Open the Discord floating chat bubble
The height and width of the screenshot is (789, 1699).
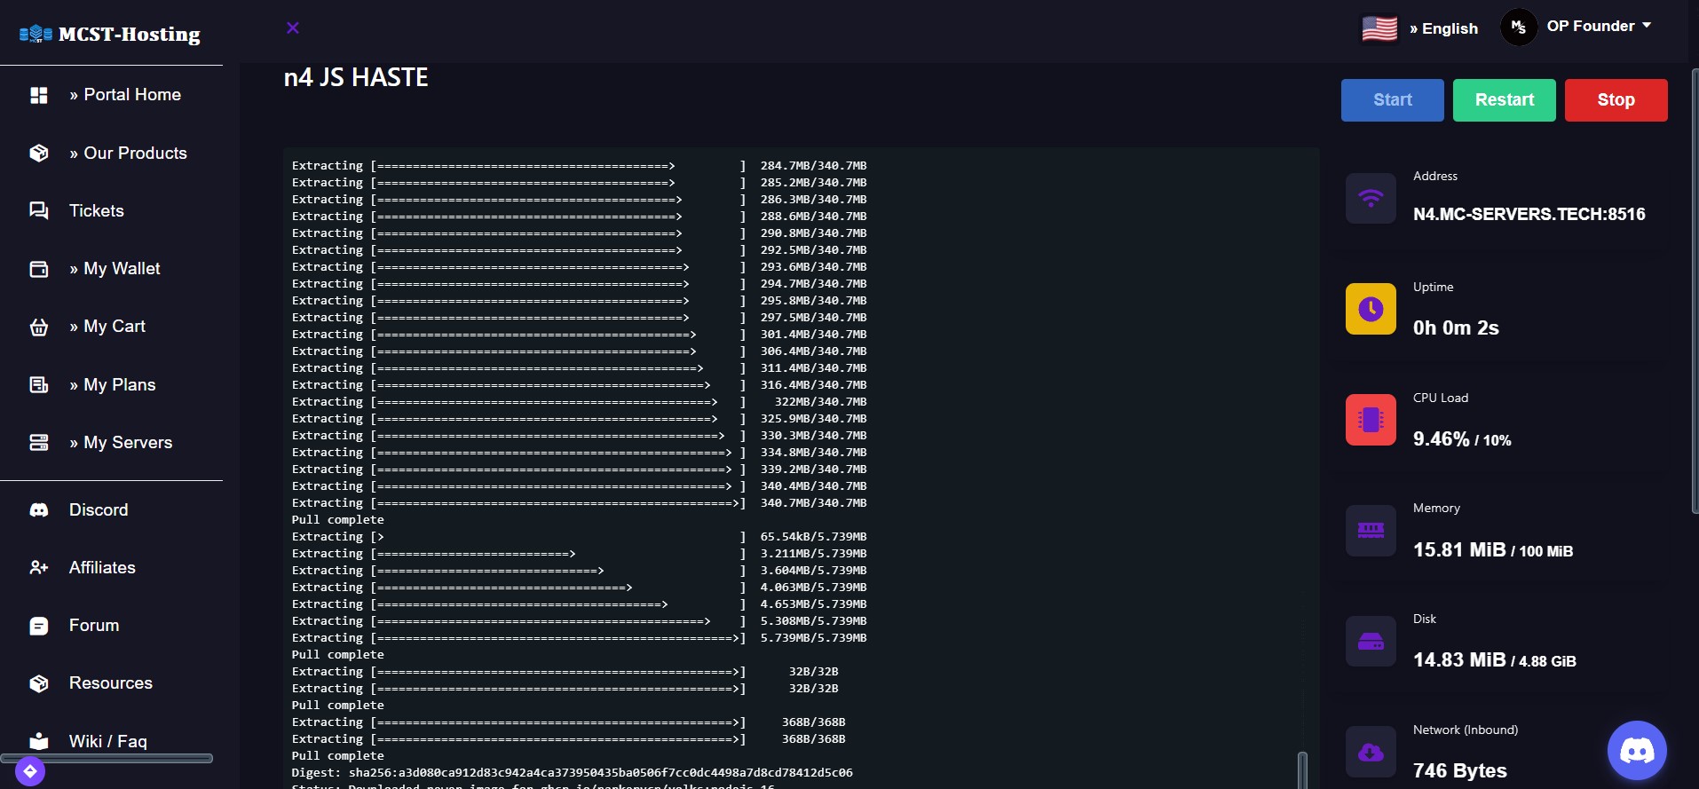tap(1636, 751)
